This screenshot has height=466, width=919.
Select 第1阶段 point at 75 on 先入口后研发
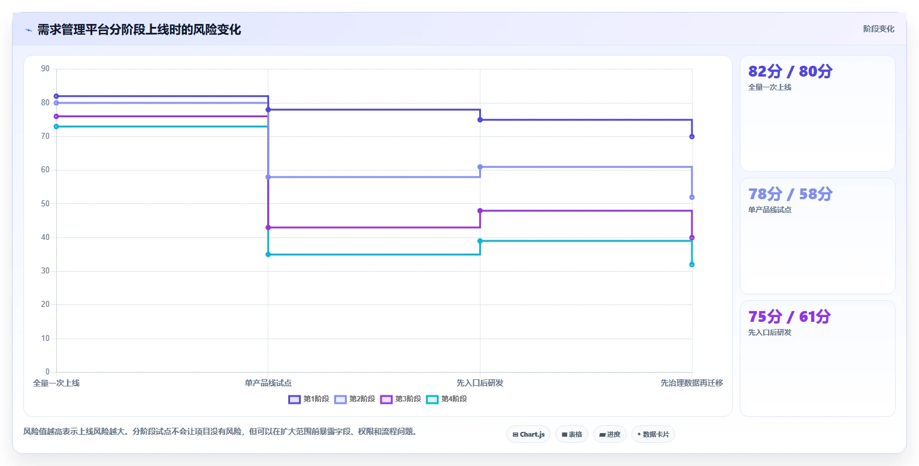click(480, 120)
